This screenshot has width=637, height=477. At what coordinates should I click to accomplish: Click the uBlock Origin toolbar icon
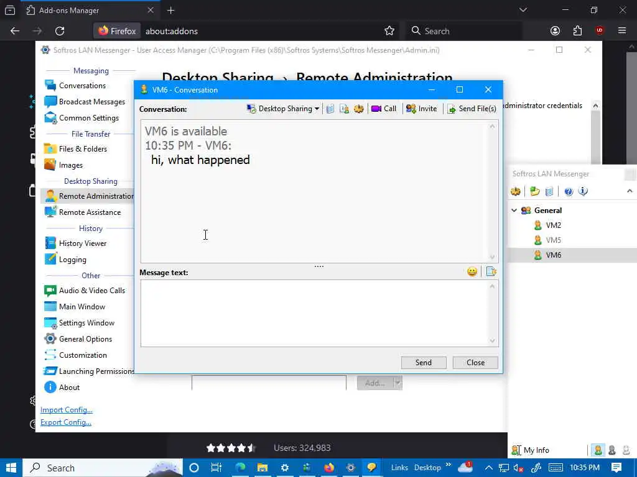(600, 31)
